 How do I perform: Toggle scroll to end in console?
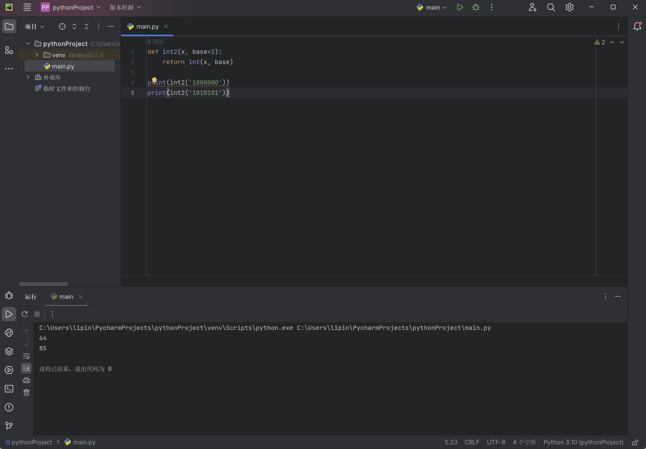pos(26,368)
